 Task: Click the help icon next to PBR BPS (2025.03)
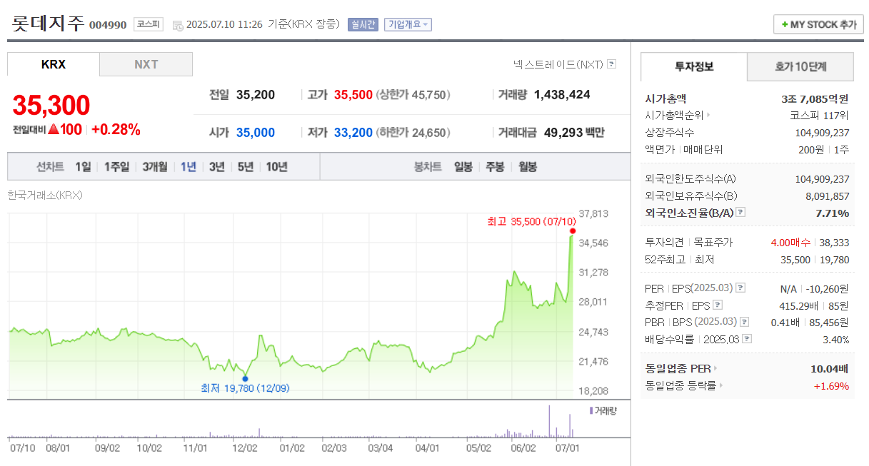coord(745,323)
